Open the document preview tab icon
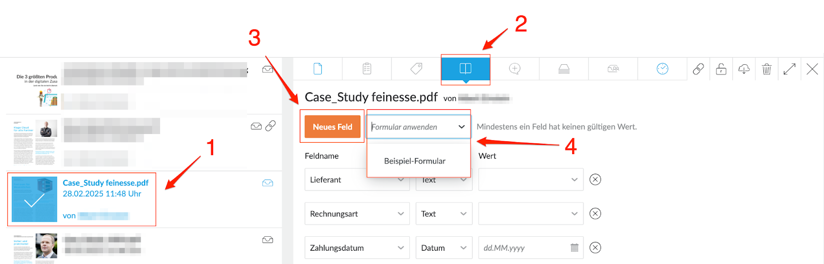The width and height of the screenshot is (824, 264). coord(318,69)
